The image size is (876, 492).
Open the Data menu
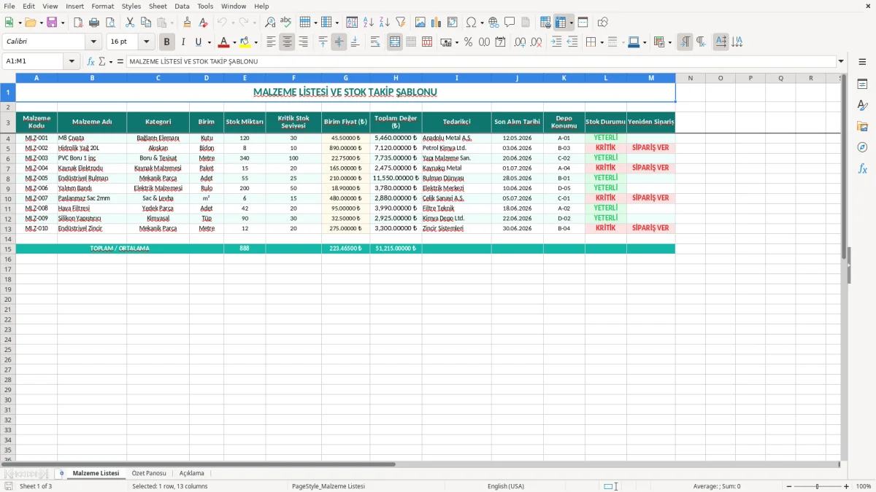[x=182, y=6]
